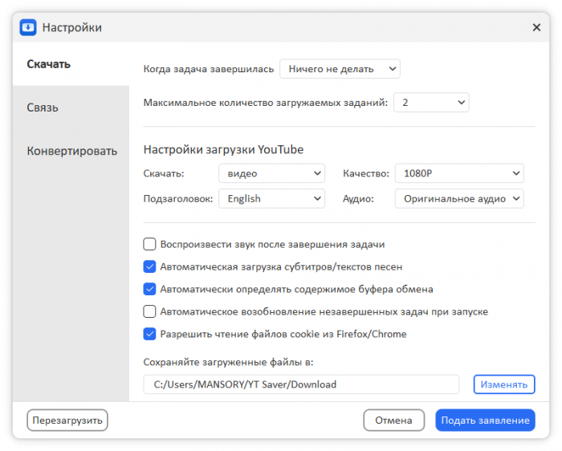
Task: Switch to the Связь tab
Action: coord(43,108)
